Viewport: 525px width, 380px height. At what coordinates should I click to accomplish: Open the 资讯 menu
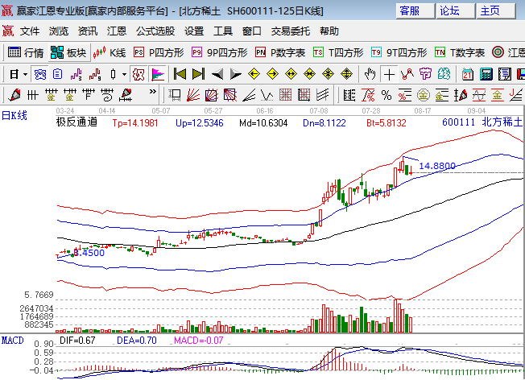tap(88, 31)
